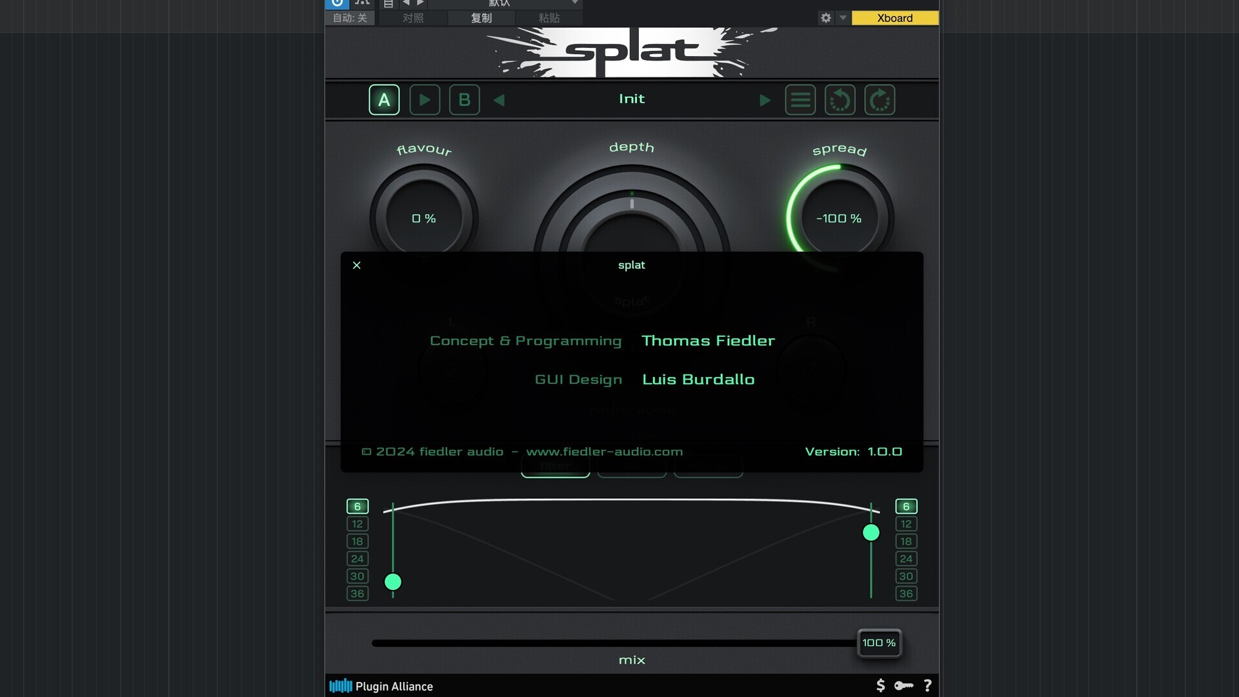Click the right filter cutoff handle
Screen dimensions: 1239x697
[x=871, y=532]
